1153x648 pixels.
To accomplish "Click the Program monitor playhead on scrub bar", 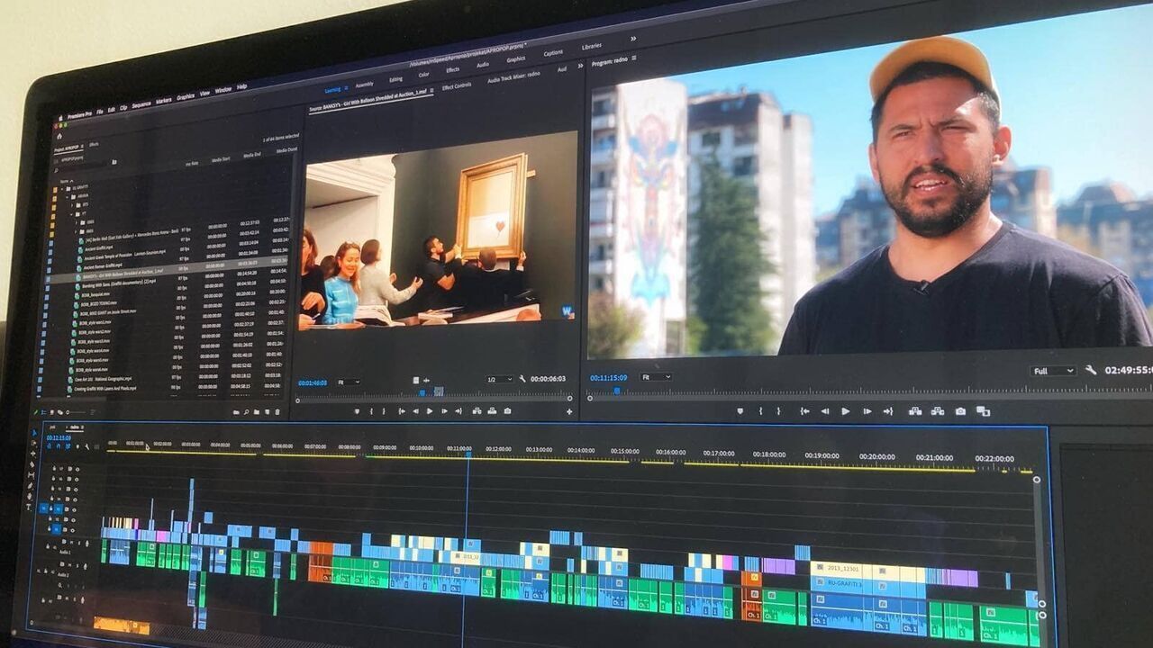I will [618, 391].
